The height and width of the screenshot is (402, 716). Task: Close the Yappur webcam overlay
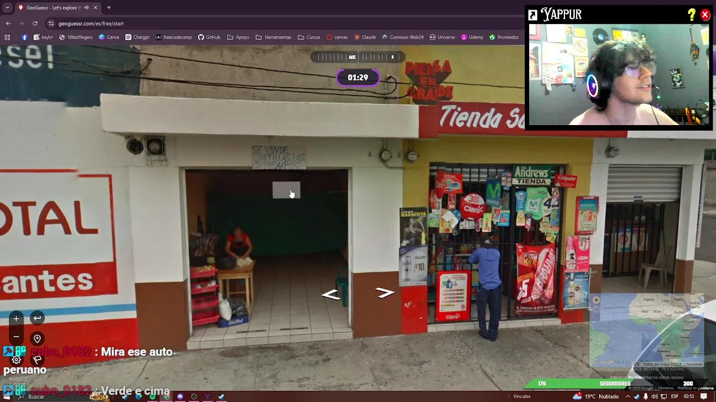(705, 15)
